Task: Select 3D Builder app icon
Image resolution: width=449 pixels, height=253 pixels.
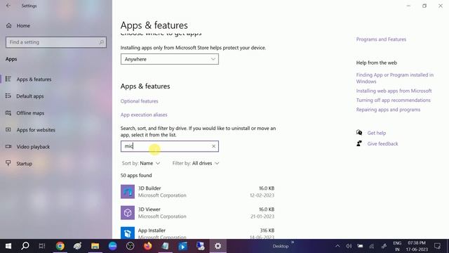Action: (128, 192)
